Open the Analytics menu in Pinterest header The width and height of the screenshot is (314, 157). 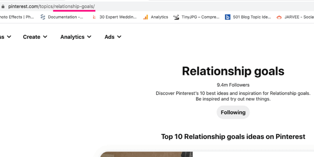point(72,37)
